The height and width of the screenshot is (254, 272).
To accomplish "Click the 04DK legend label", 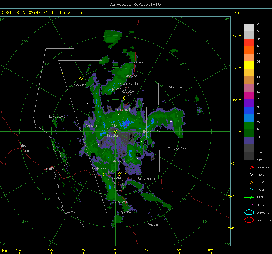I will point(260,175).
